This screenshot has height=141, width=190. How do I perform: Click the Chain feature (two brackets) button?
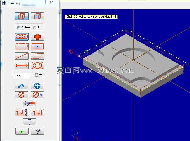tap(37, 112)
